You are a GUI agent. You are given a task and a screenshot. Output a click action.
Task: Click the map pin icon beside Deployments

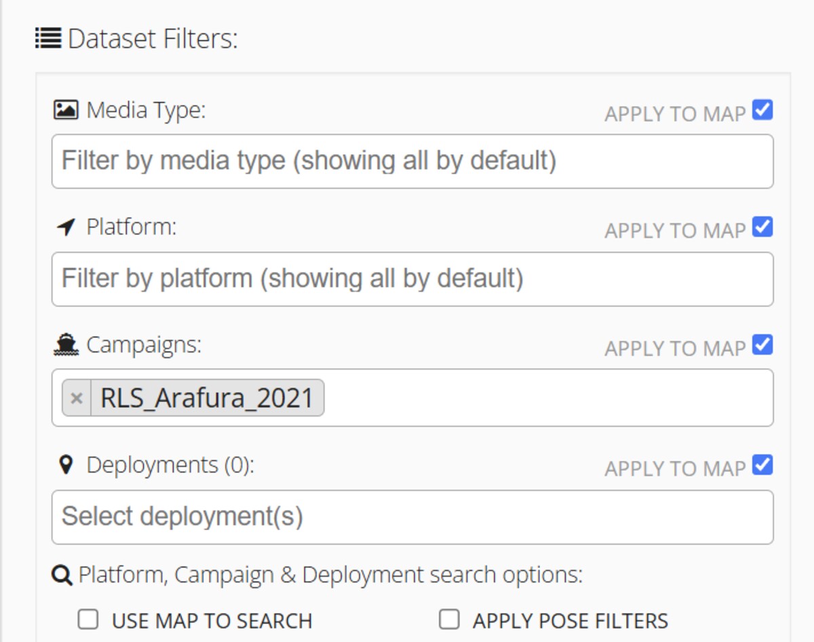tap(66, 465)
